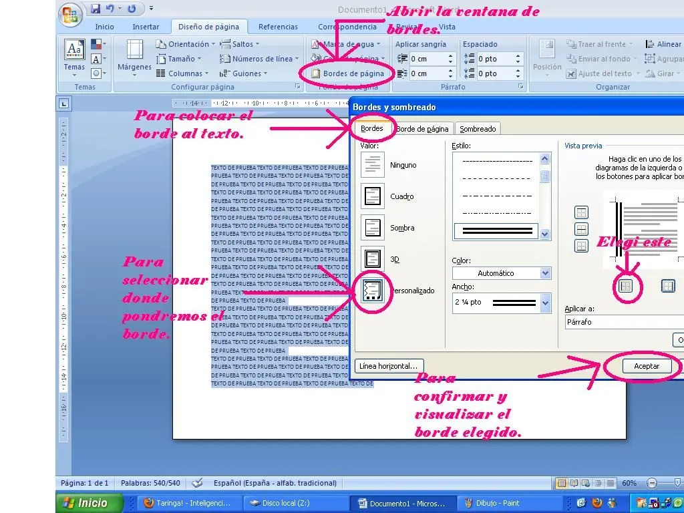The height and width of the screenshot is (513, 684).
Task: Click the ruler tab selector icon
Action: tap(64, 104)
